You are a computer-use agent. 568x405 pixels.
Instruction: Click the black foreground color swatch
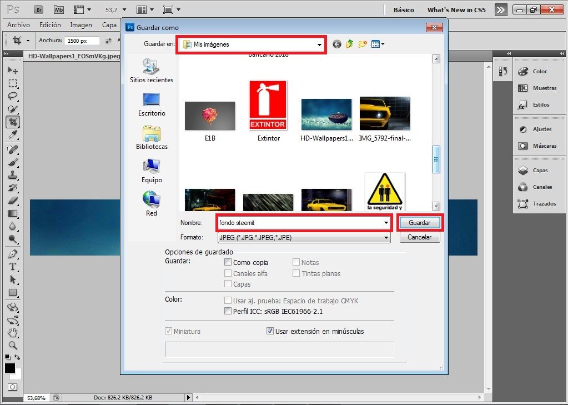pyautogui.click(x=10, y=368)
